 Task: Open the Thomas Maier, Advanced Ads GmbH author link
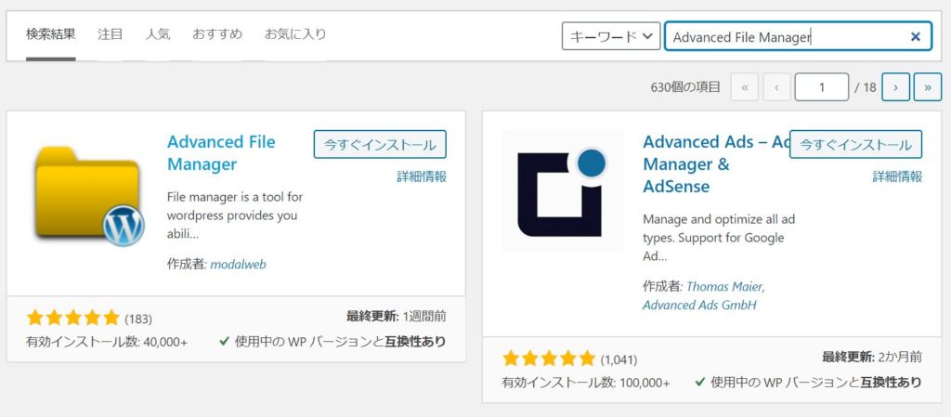click(704, 295)
